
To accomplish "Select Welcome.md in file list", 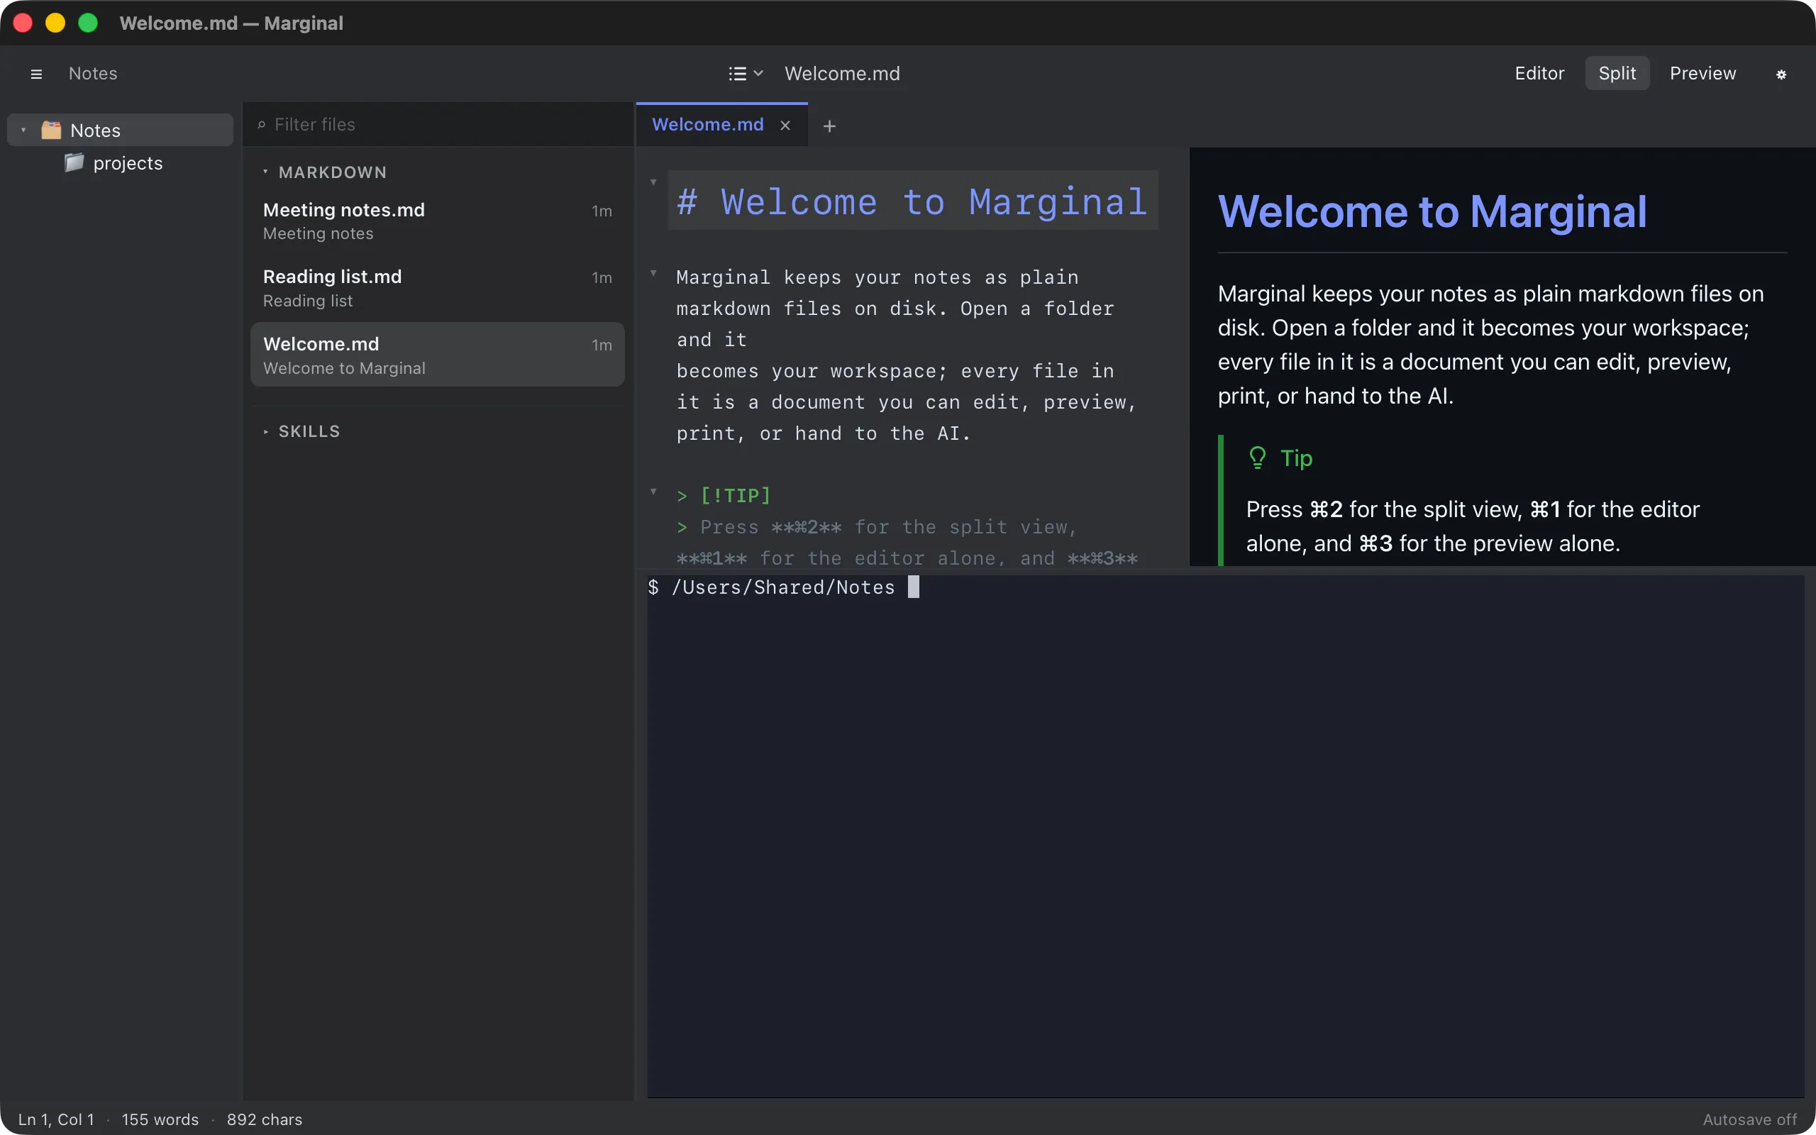I will (438, 354).
